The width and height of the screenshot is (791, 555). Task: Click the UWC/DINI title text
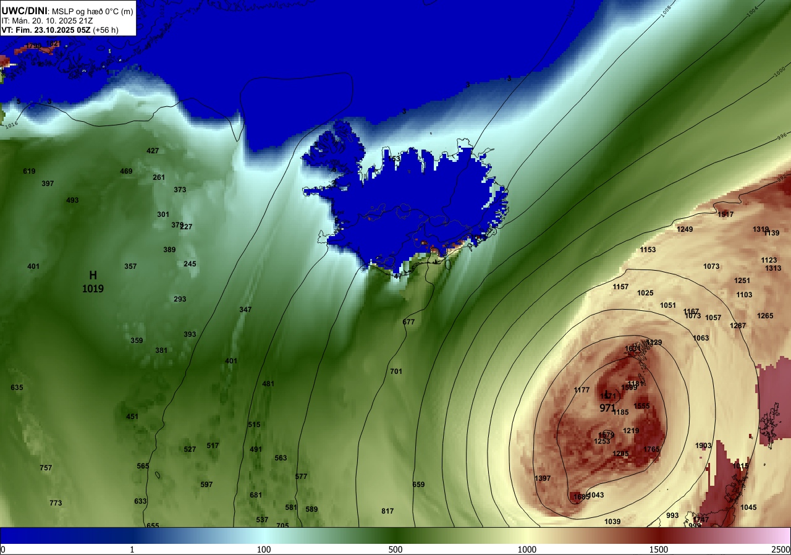24,10
